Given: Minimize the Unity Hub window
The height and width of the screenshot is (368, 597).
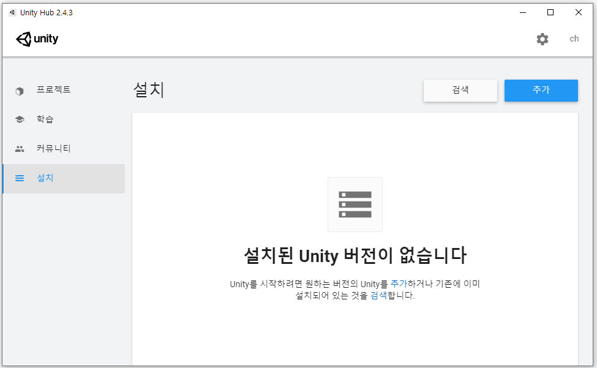Looking at the screenshot, I should click(523, 13).
